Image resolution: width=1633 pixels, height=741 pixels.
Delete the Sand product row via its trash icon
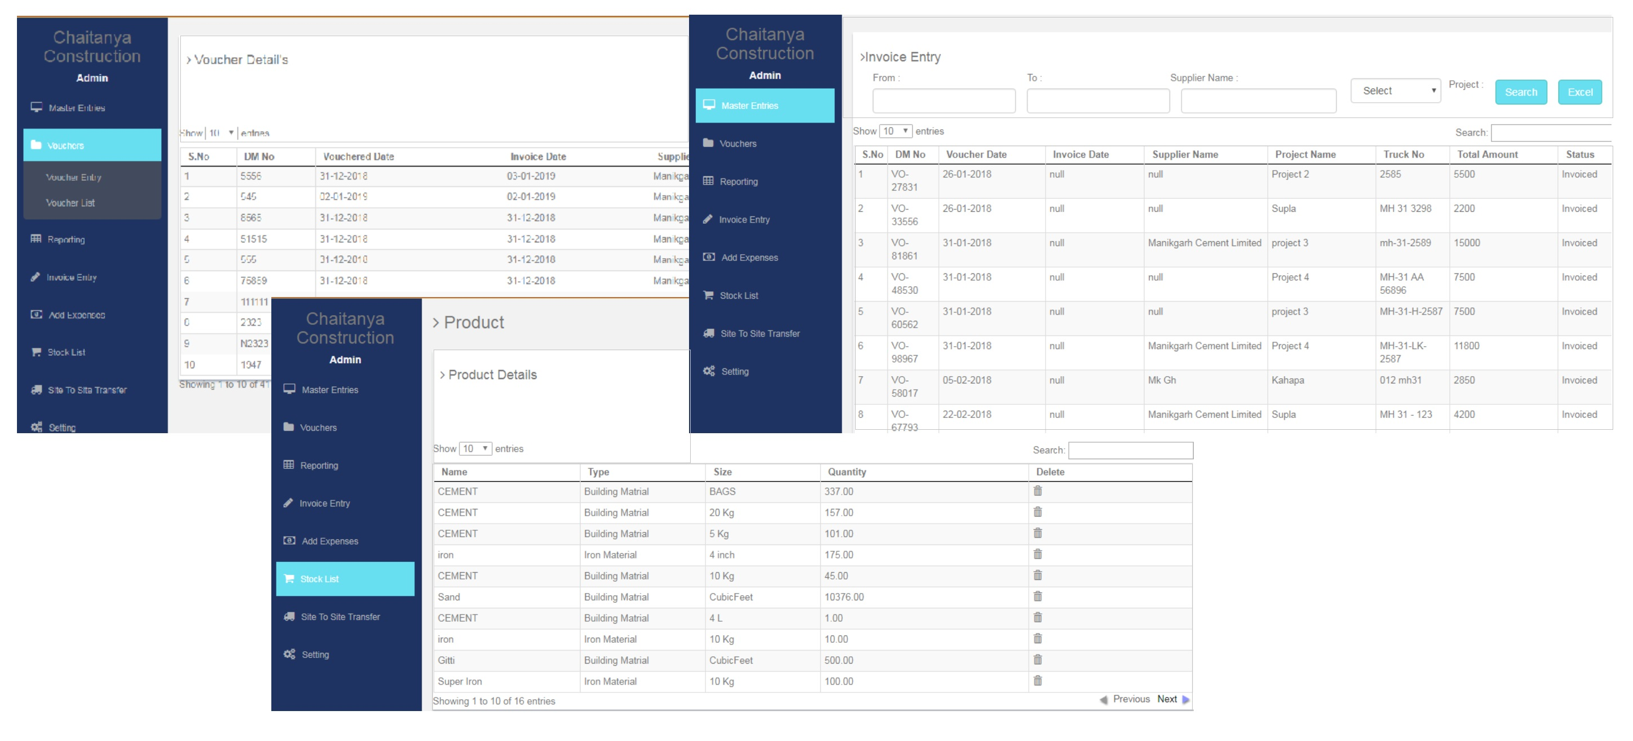pyautogui.click(x=1037, y=596)
